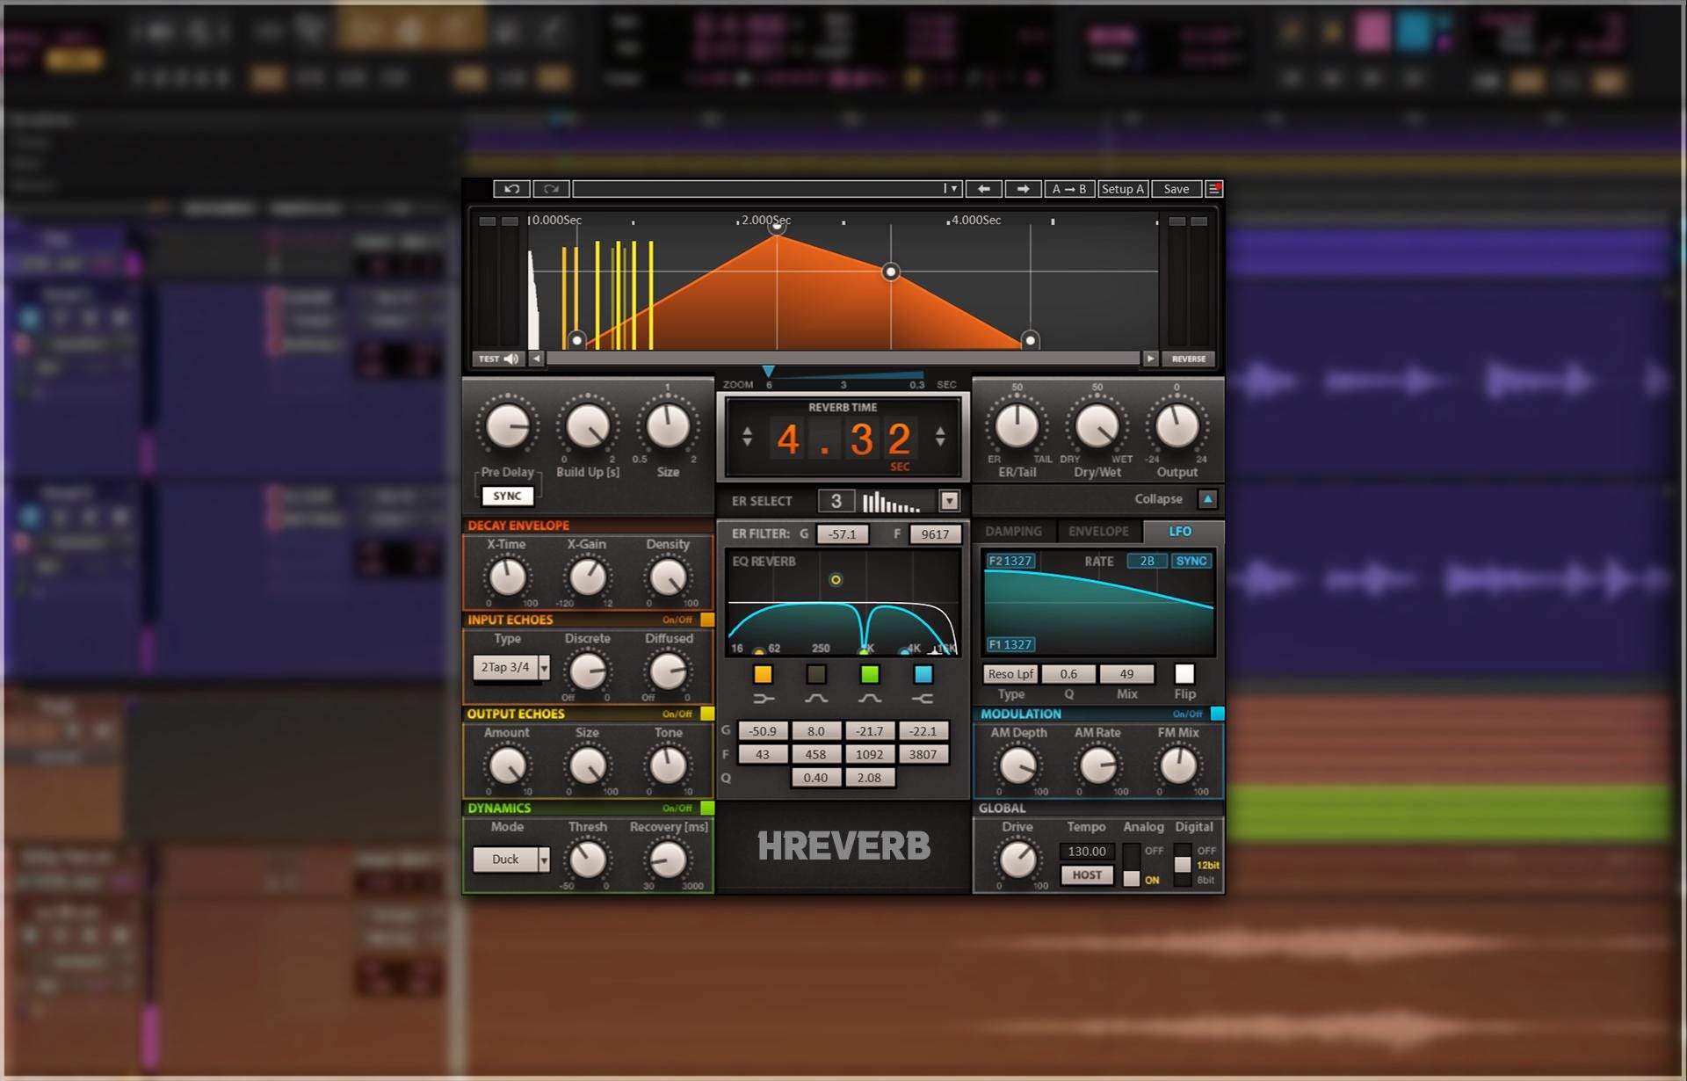Click the Pre Delay knob
Image resolution: width=1687 pixels, height=1081 pixels.
coord(508,427)
